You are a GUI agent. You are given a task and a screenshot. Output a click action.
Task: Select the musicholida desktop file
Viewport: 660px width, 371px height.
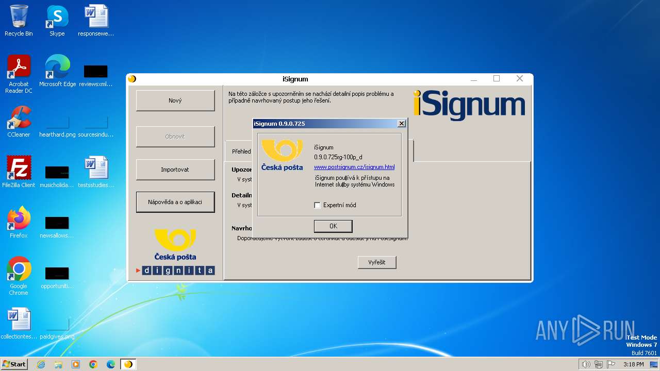[57, 176]
